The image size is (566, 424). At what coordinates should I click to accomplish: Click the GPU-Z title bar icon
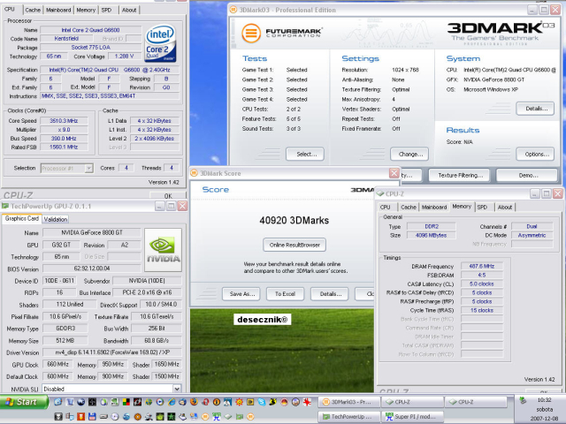tap(5, 206)
